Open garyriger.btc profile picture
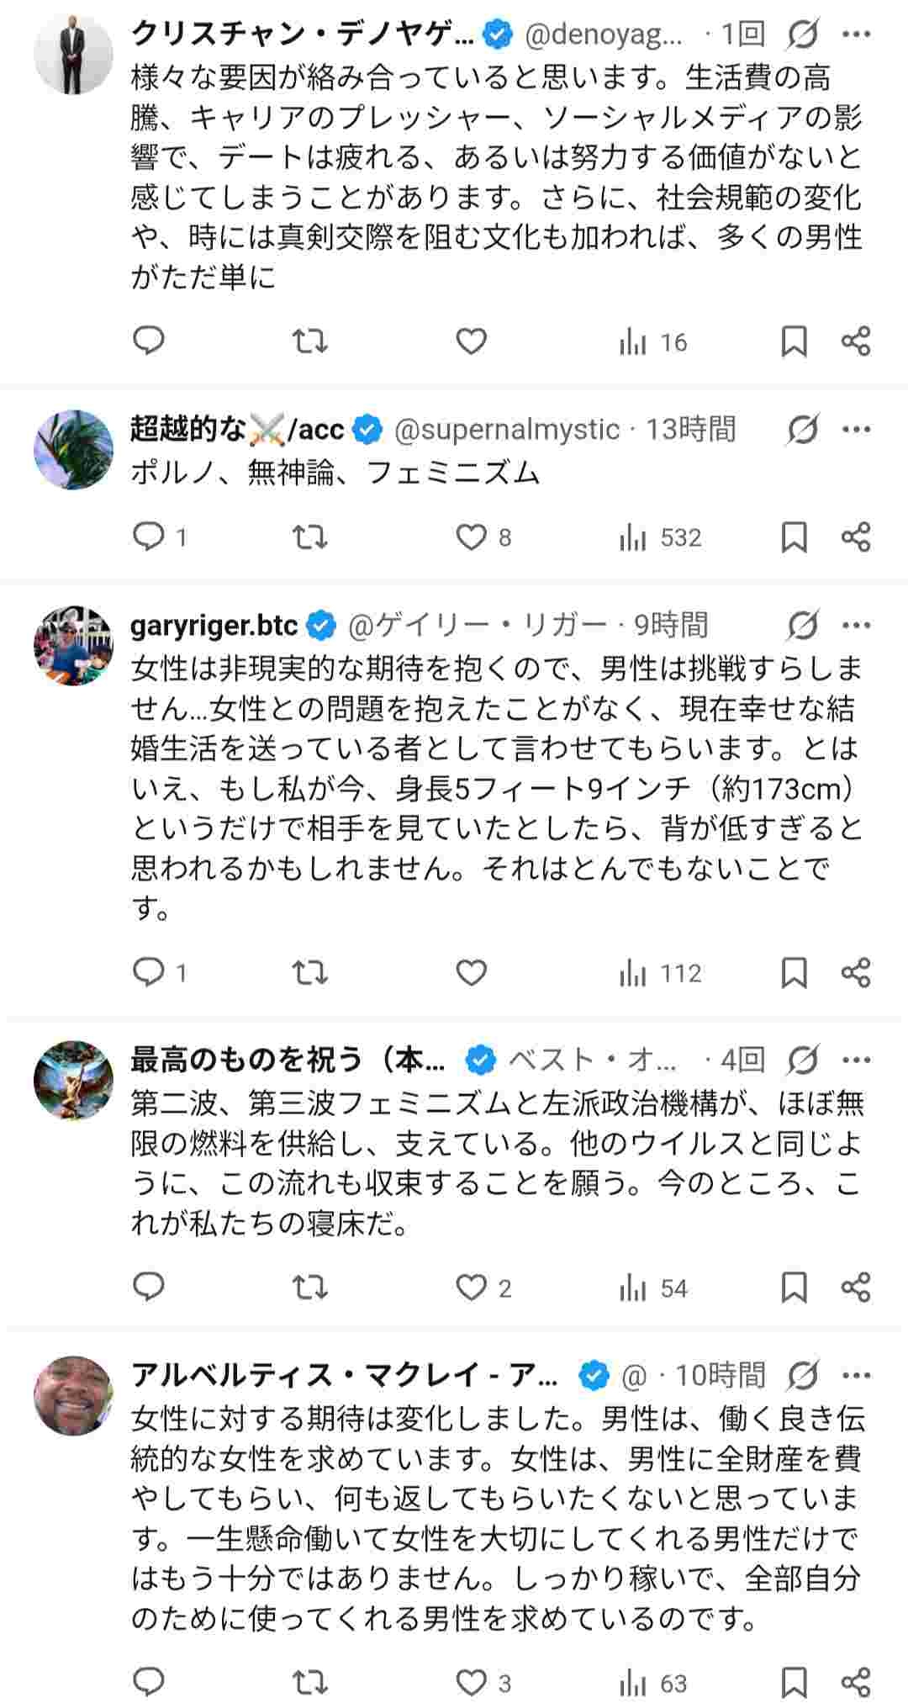 [73, 644]
